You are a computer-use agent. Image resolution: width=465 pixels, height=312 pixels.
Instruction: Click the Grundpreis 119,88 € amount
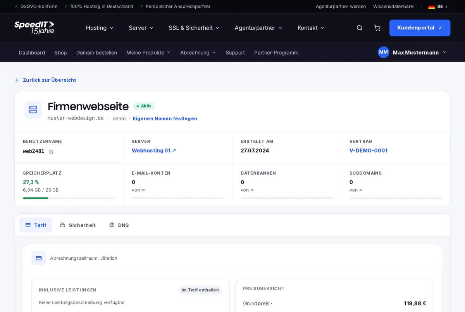[x=415, y=303]
